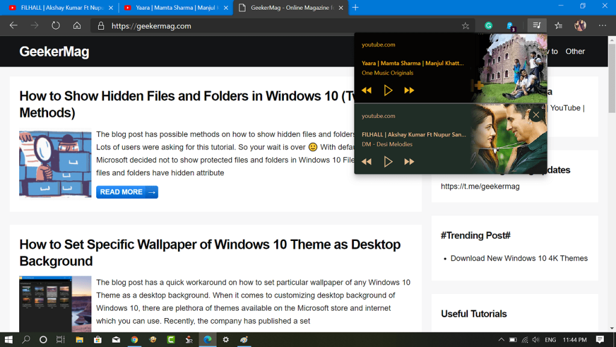Open the Other navigation menu item
This screenshot has height=347, width=616.
click(575, 51)
